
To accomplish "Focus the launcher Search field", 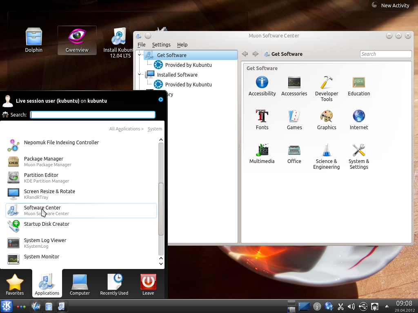I will 93,115.
